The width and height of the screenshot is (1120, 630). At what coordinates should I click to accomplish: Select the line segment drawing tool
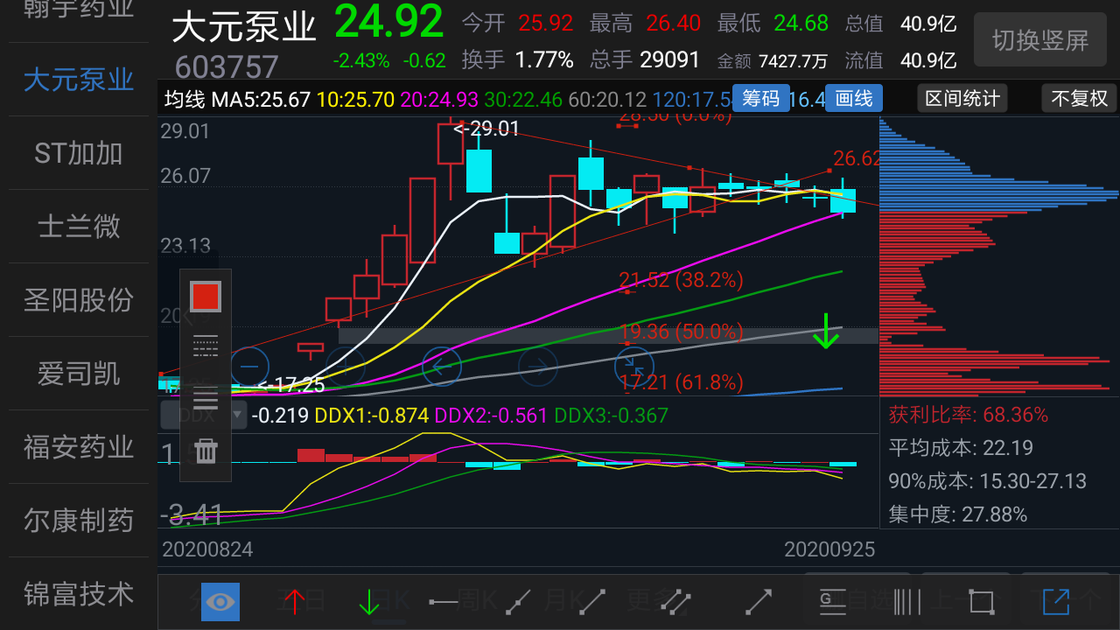(519, 602)
